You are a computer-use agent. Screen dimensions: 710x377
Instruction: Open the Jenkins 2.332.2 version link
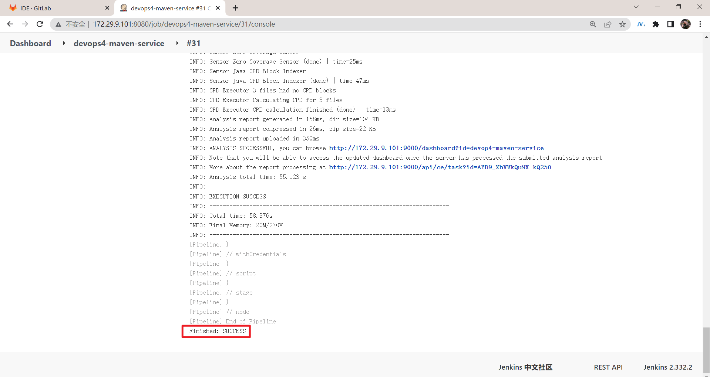[x=667, y=367]
